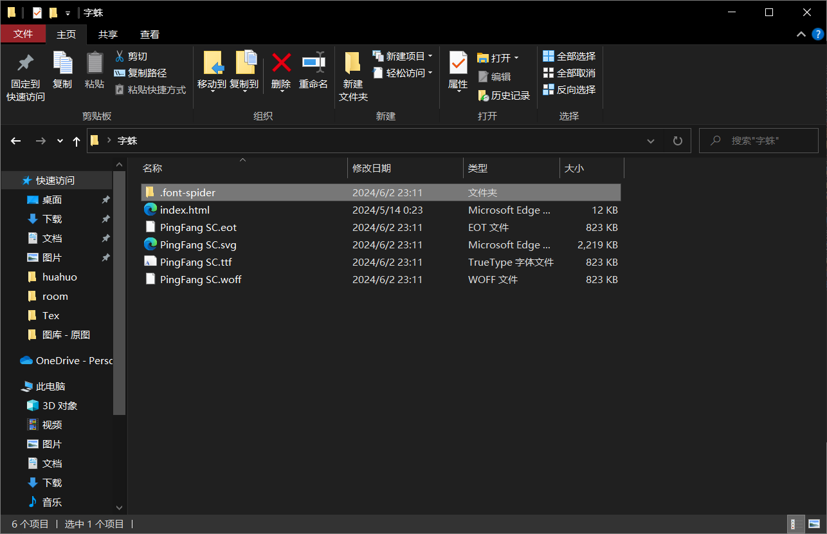
Task: Click the History icon in ribbon
Action: 484,96
